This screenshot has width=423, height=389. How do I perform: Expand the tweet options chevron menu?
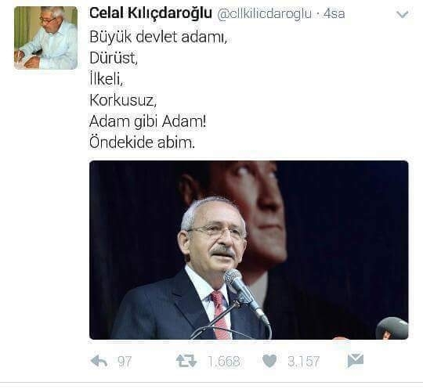point(403,14)
